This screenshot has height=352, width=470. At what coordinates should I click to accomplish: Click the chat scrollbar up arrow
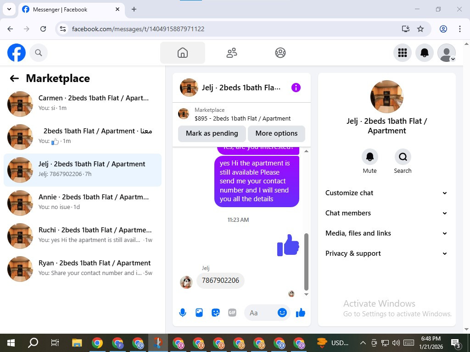306,151
